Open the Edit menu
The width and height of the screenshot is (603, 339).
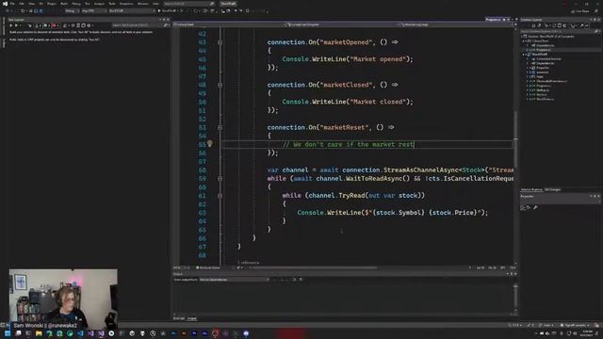click(22, 4)
